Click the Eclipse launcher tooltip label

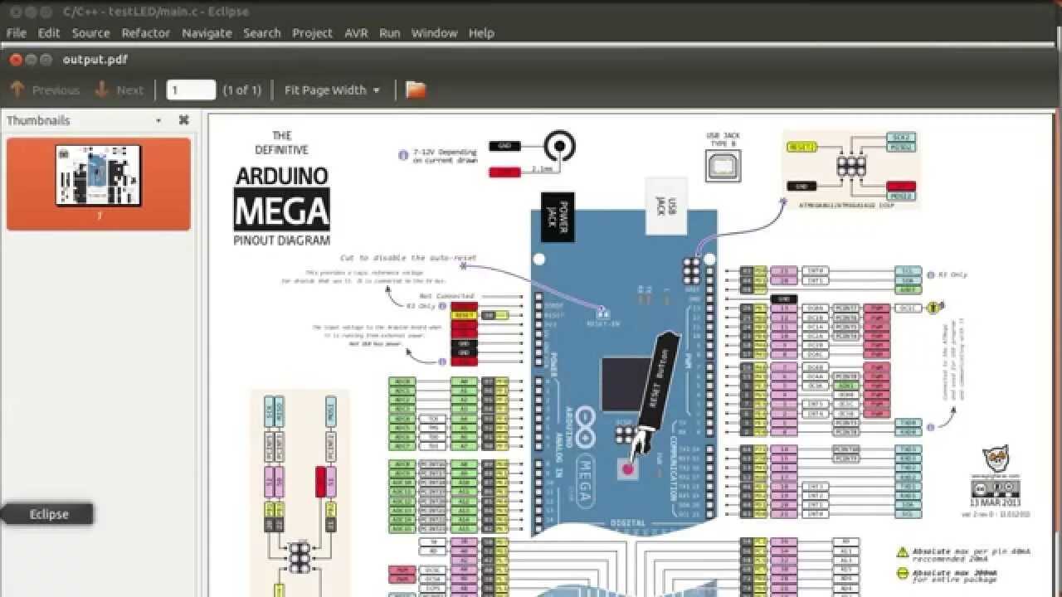(49, 514)
